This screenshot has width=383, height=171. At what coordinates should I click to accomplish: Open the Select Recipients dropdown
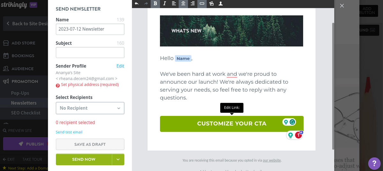(x=90, y=108)
